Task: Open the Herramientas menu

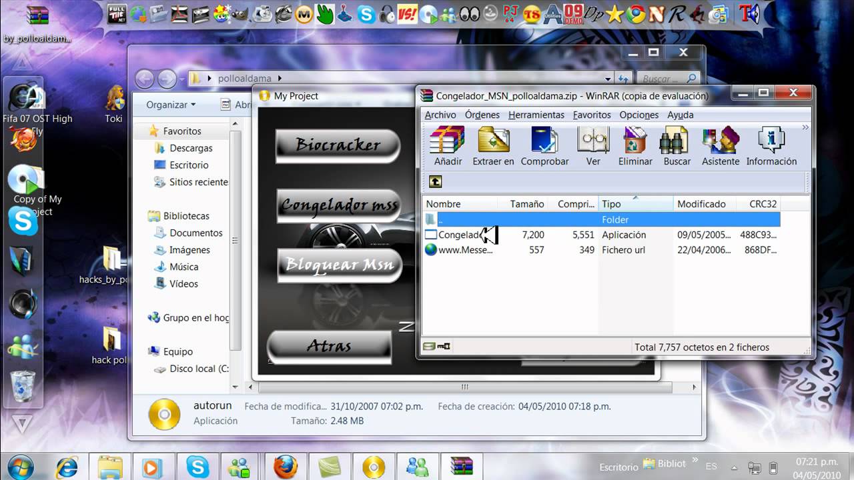Action: tap(536, 115)
